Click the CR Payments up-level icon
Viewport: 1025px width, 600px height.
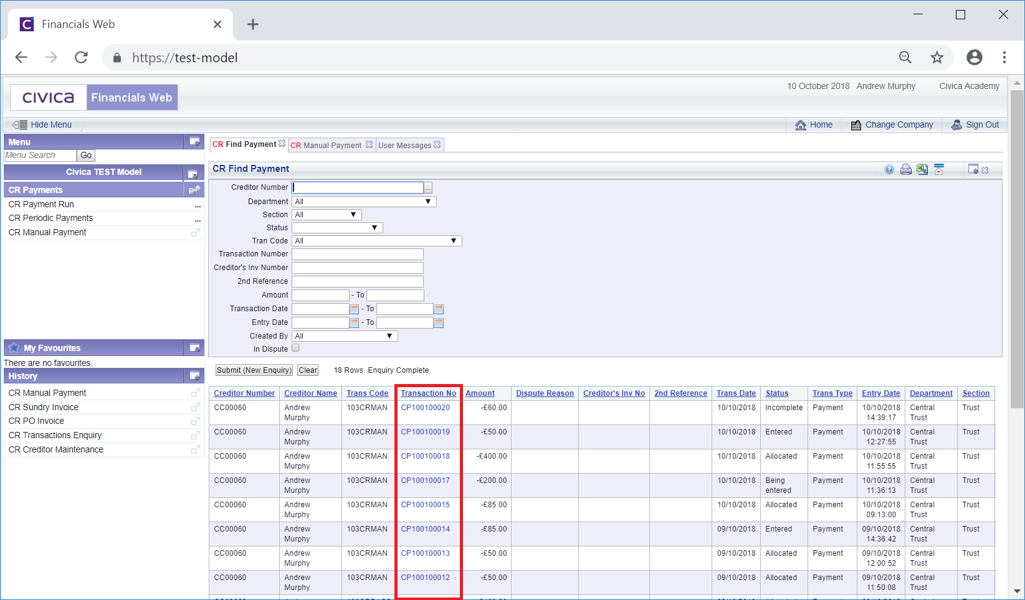click(194, 190)
